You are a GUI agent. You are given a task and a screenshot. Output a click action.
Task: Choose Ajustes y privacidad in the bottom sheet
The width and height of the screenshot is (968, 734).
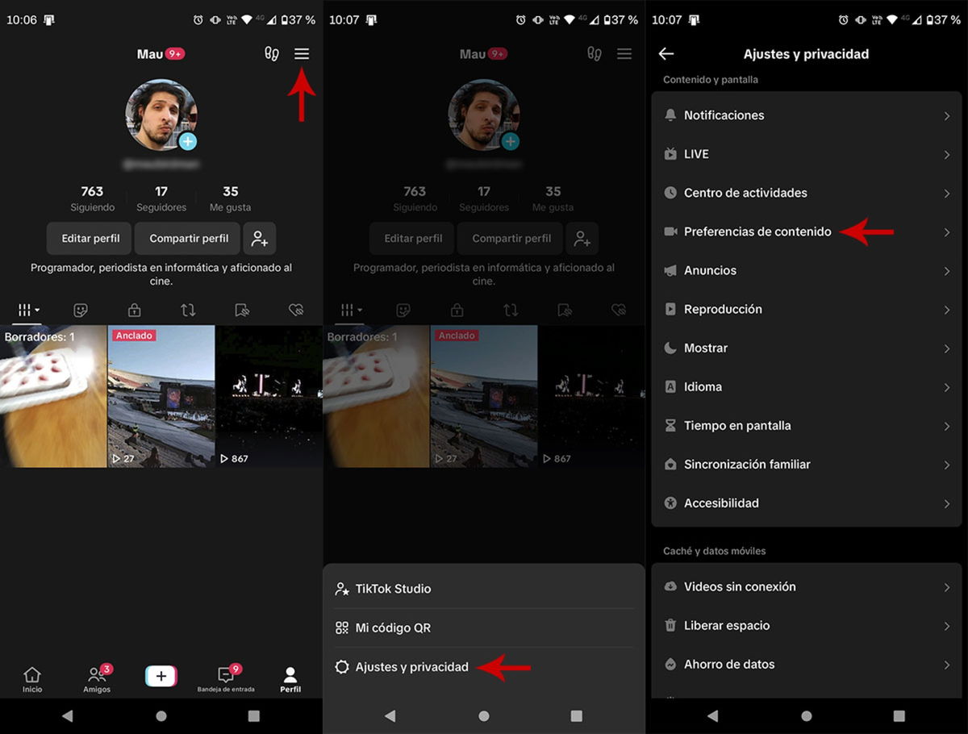pos(484,667)
